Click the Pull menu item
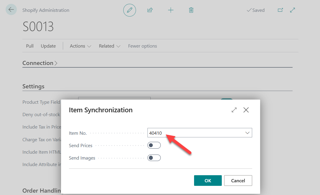320x195 pixels. point(30,46)
